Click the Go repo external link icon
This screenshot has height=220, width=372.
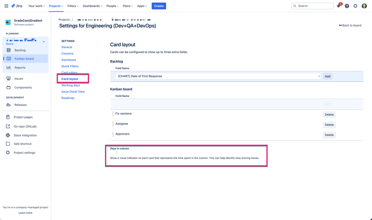tap(8, 126)
